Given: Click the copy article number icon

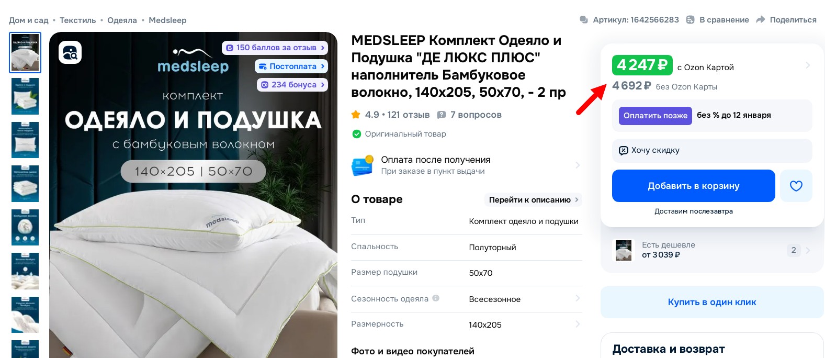Looking at the screenshot, I should tap(584, 20).
